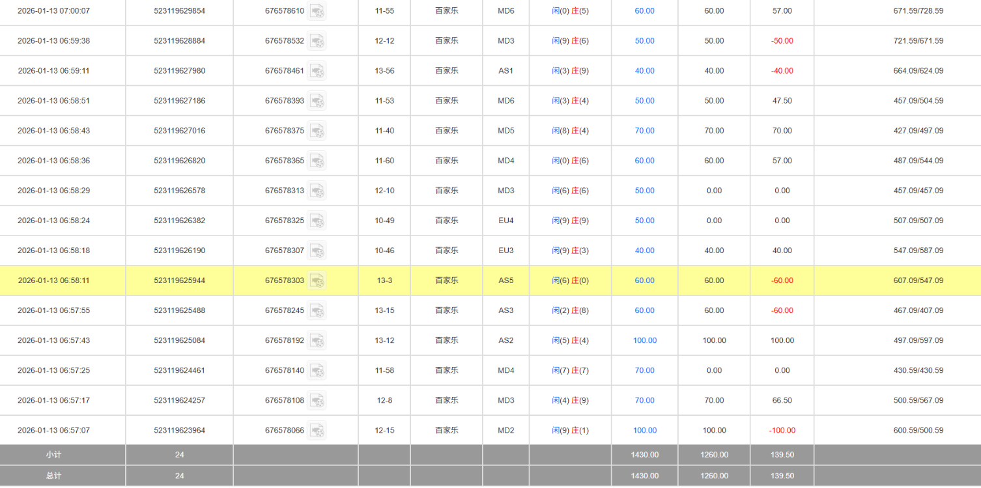Click blue 60.00 amount for order 523119629854

click(x=644, y=11)
